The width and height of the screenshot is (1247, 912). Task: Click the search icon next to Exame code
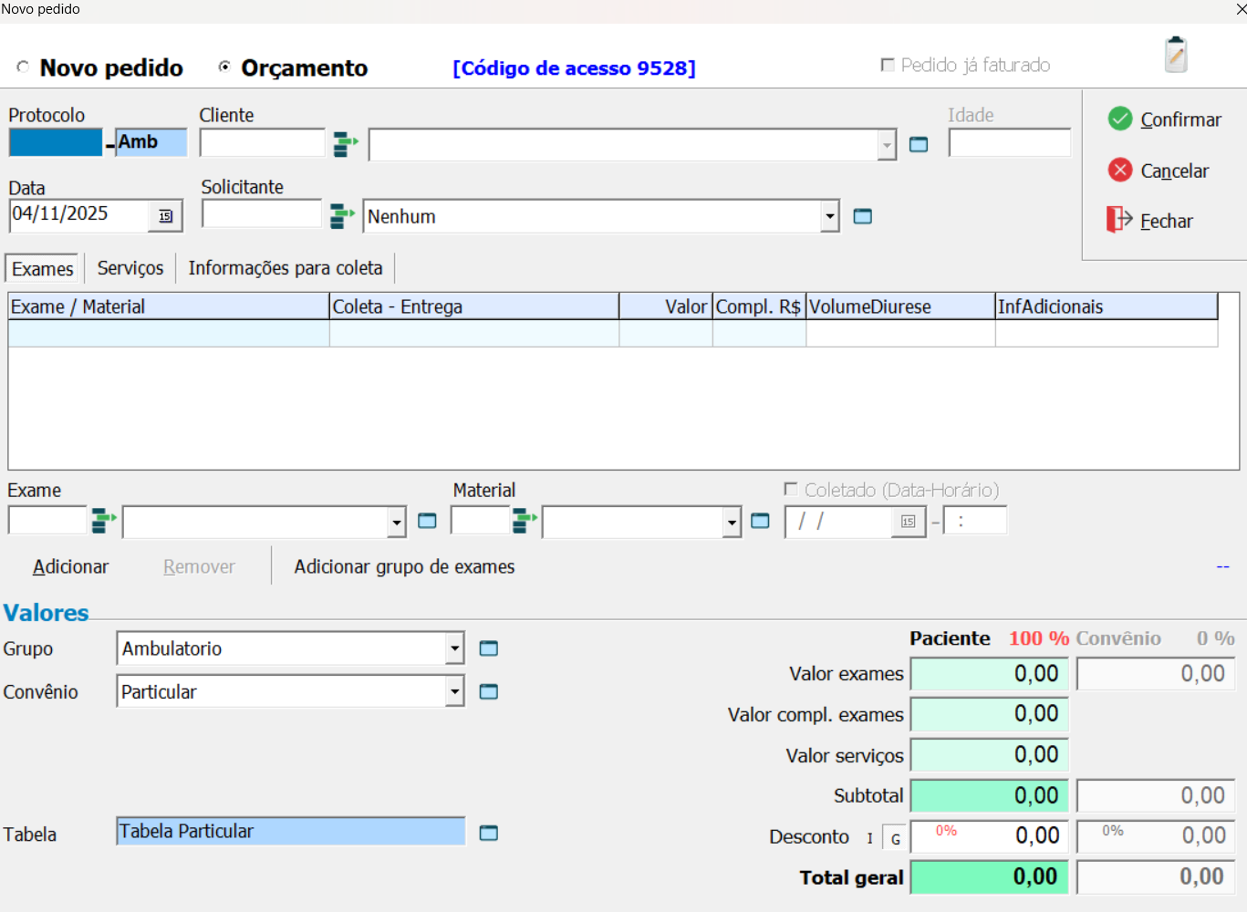(104, 521)
